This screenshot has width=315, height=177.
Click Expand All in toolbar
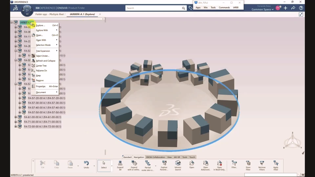[x=120, y=166]
